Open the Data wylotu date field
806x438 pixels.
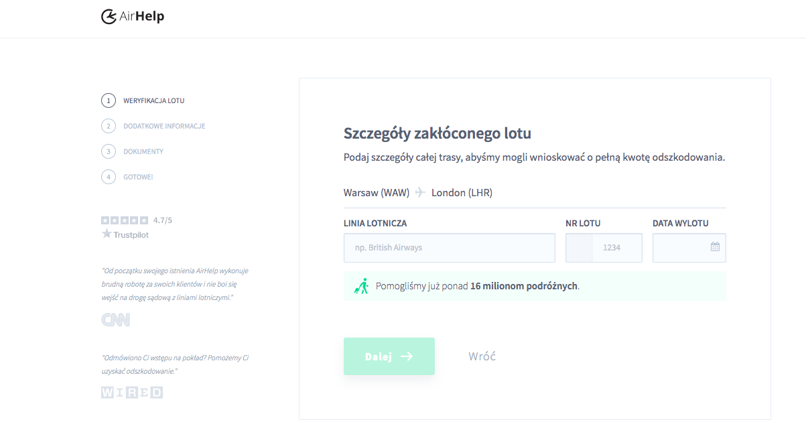click(689, 248)
